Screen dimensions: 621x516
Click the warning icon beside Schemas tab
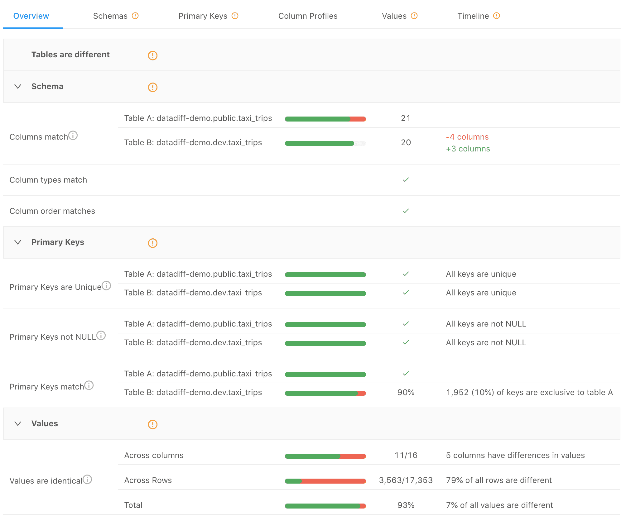136,16
